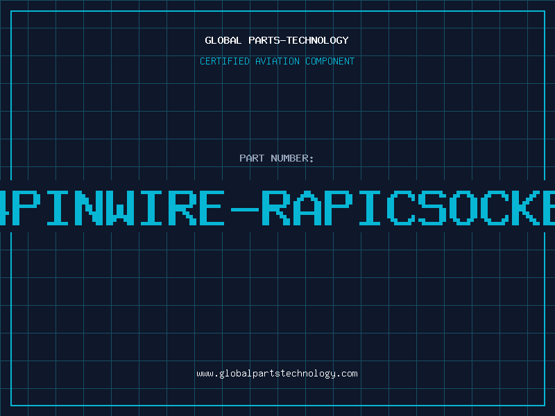
Task: Click the cut-off 4 starting the part number
Action: click(3, 207)
